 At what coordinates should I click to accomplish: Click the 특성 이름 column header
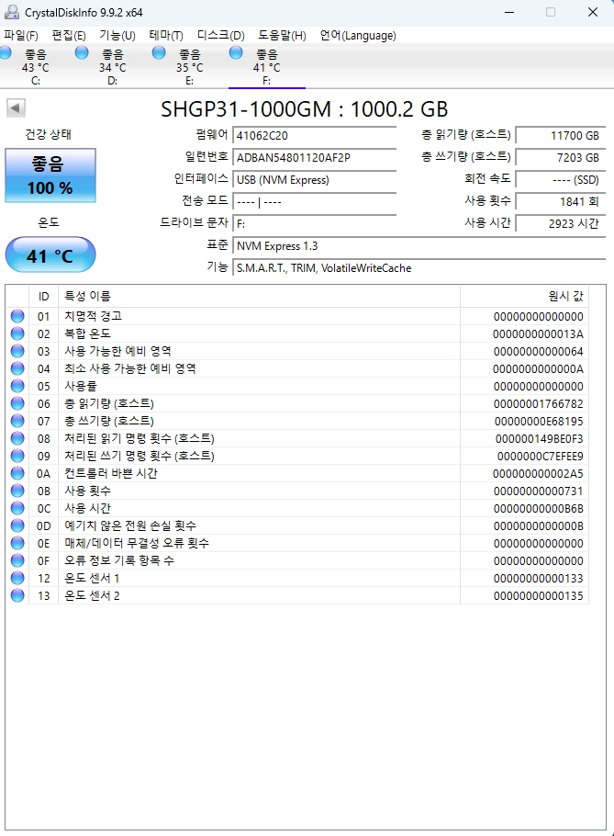[259, 297]
